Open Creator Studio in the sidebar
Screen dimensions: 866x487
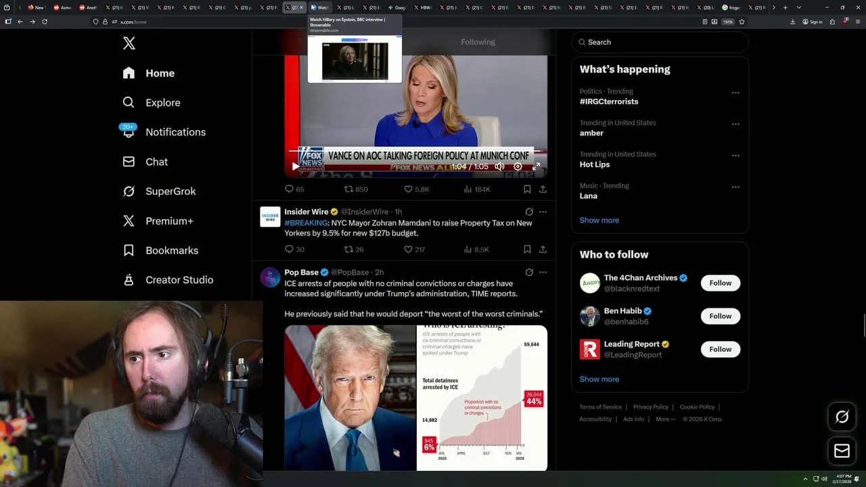[168, 280]
